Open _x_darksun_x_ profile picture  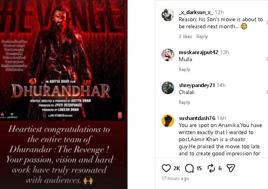[x=168, y=15]
